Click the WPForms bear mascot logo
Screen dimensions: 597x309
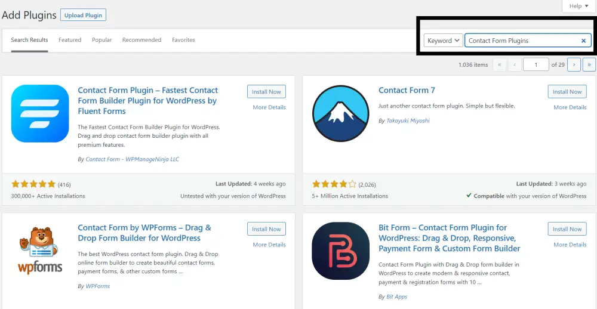tap(40, 251)
